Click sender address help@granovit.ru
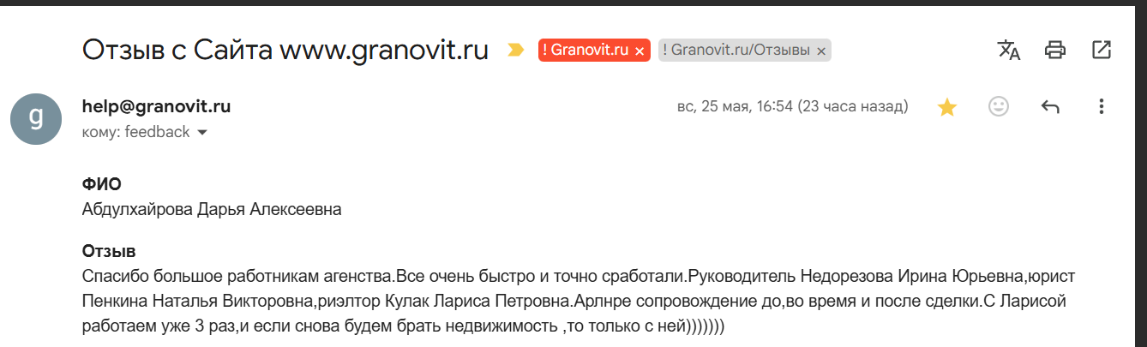 click(156, 107)
